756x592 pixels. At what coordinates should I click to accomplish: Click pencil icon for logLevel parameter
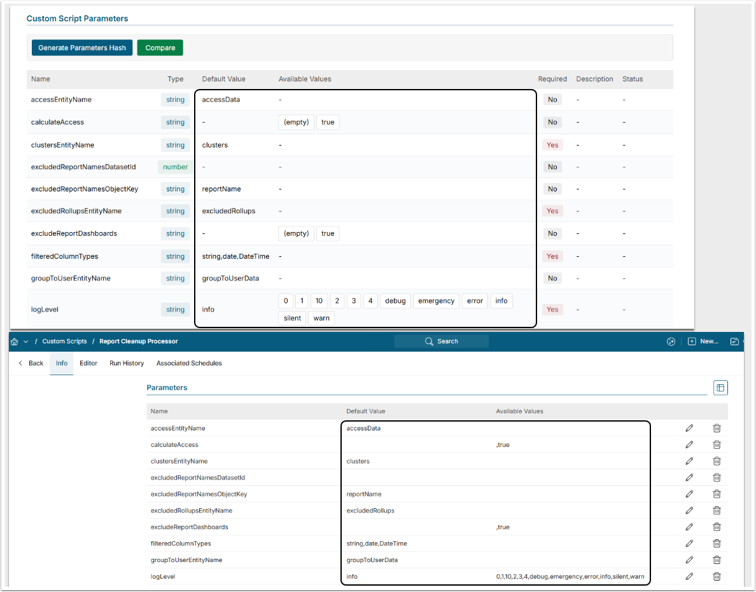(x=689, y=576)
